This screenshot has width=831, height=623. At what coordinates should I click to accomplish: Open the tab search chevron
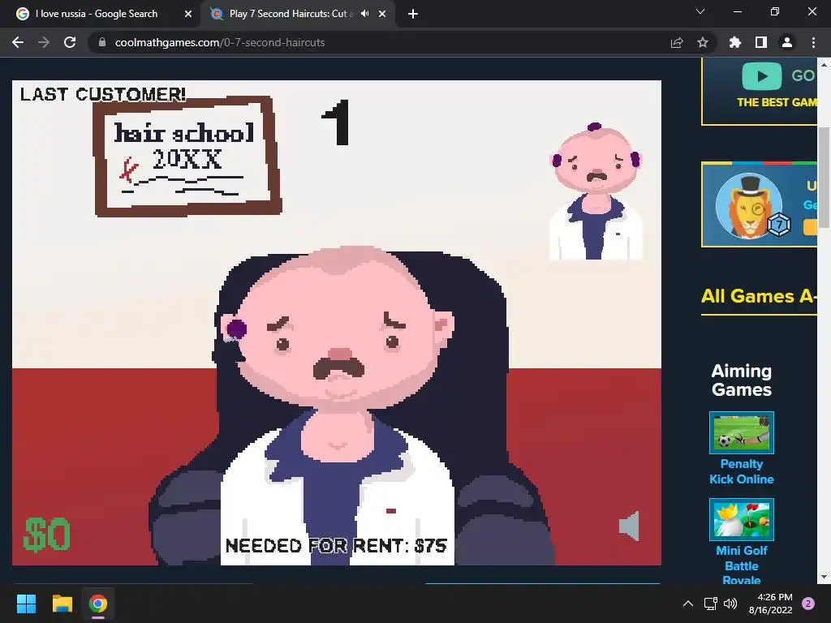click(x=700, y=11)
